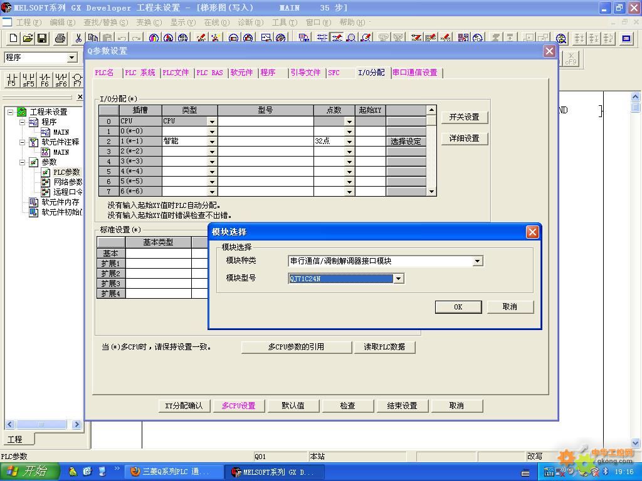Screen dimensions: 642x481
Task: Open type dropdown for CPU row
Action: point(212,121)
